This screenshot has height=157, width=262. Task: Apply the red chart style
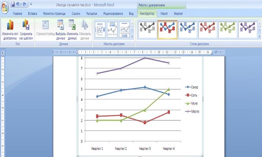pos(208,30)
